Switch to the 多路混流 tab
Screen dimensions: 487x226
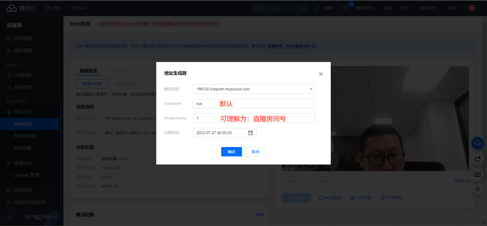[x=119, y=71]
